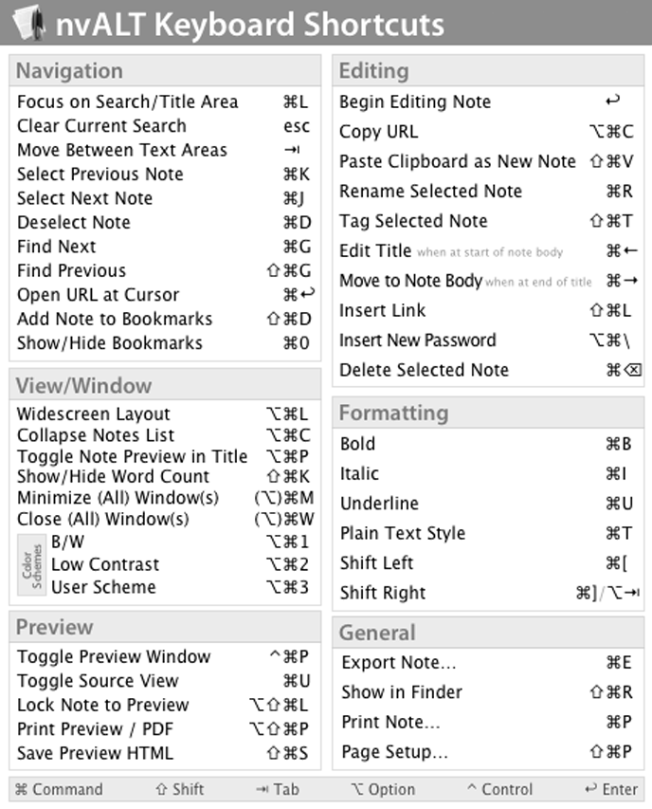Click the Enter arrow symbol in the legend
The height and width of the screenshot is (809, 652).
click(590, 789)
